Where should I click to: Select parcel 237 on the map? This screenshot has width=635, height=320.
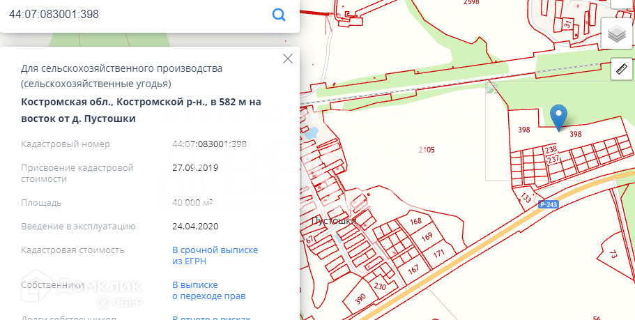(x=553, y=160)
